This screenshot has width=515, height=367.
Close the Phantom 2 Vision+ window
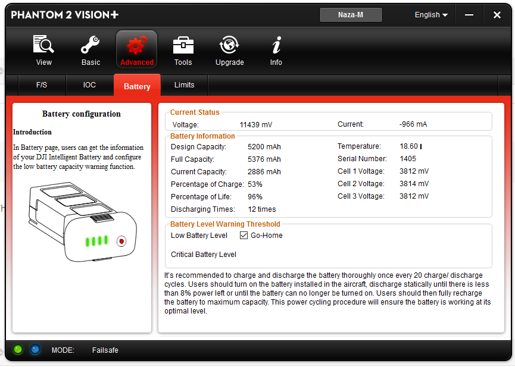497,15
